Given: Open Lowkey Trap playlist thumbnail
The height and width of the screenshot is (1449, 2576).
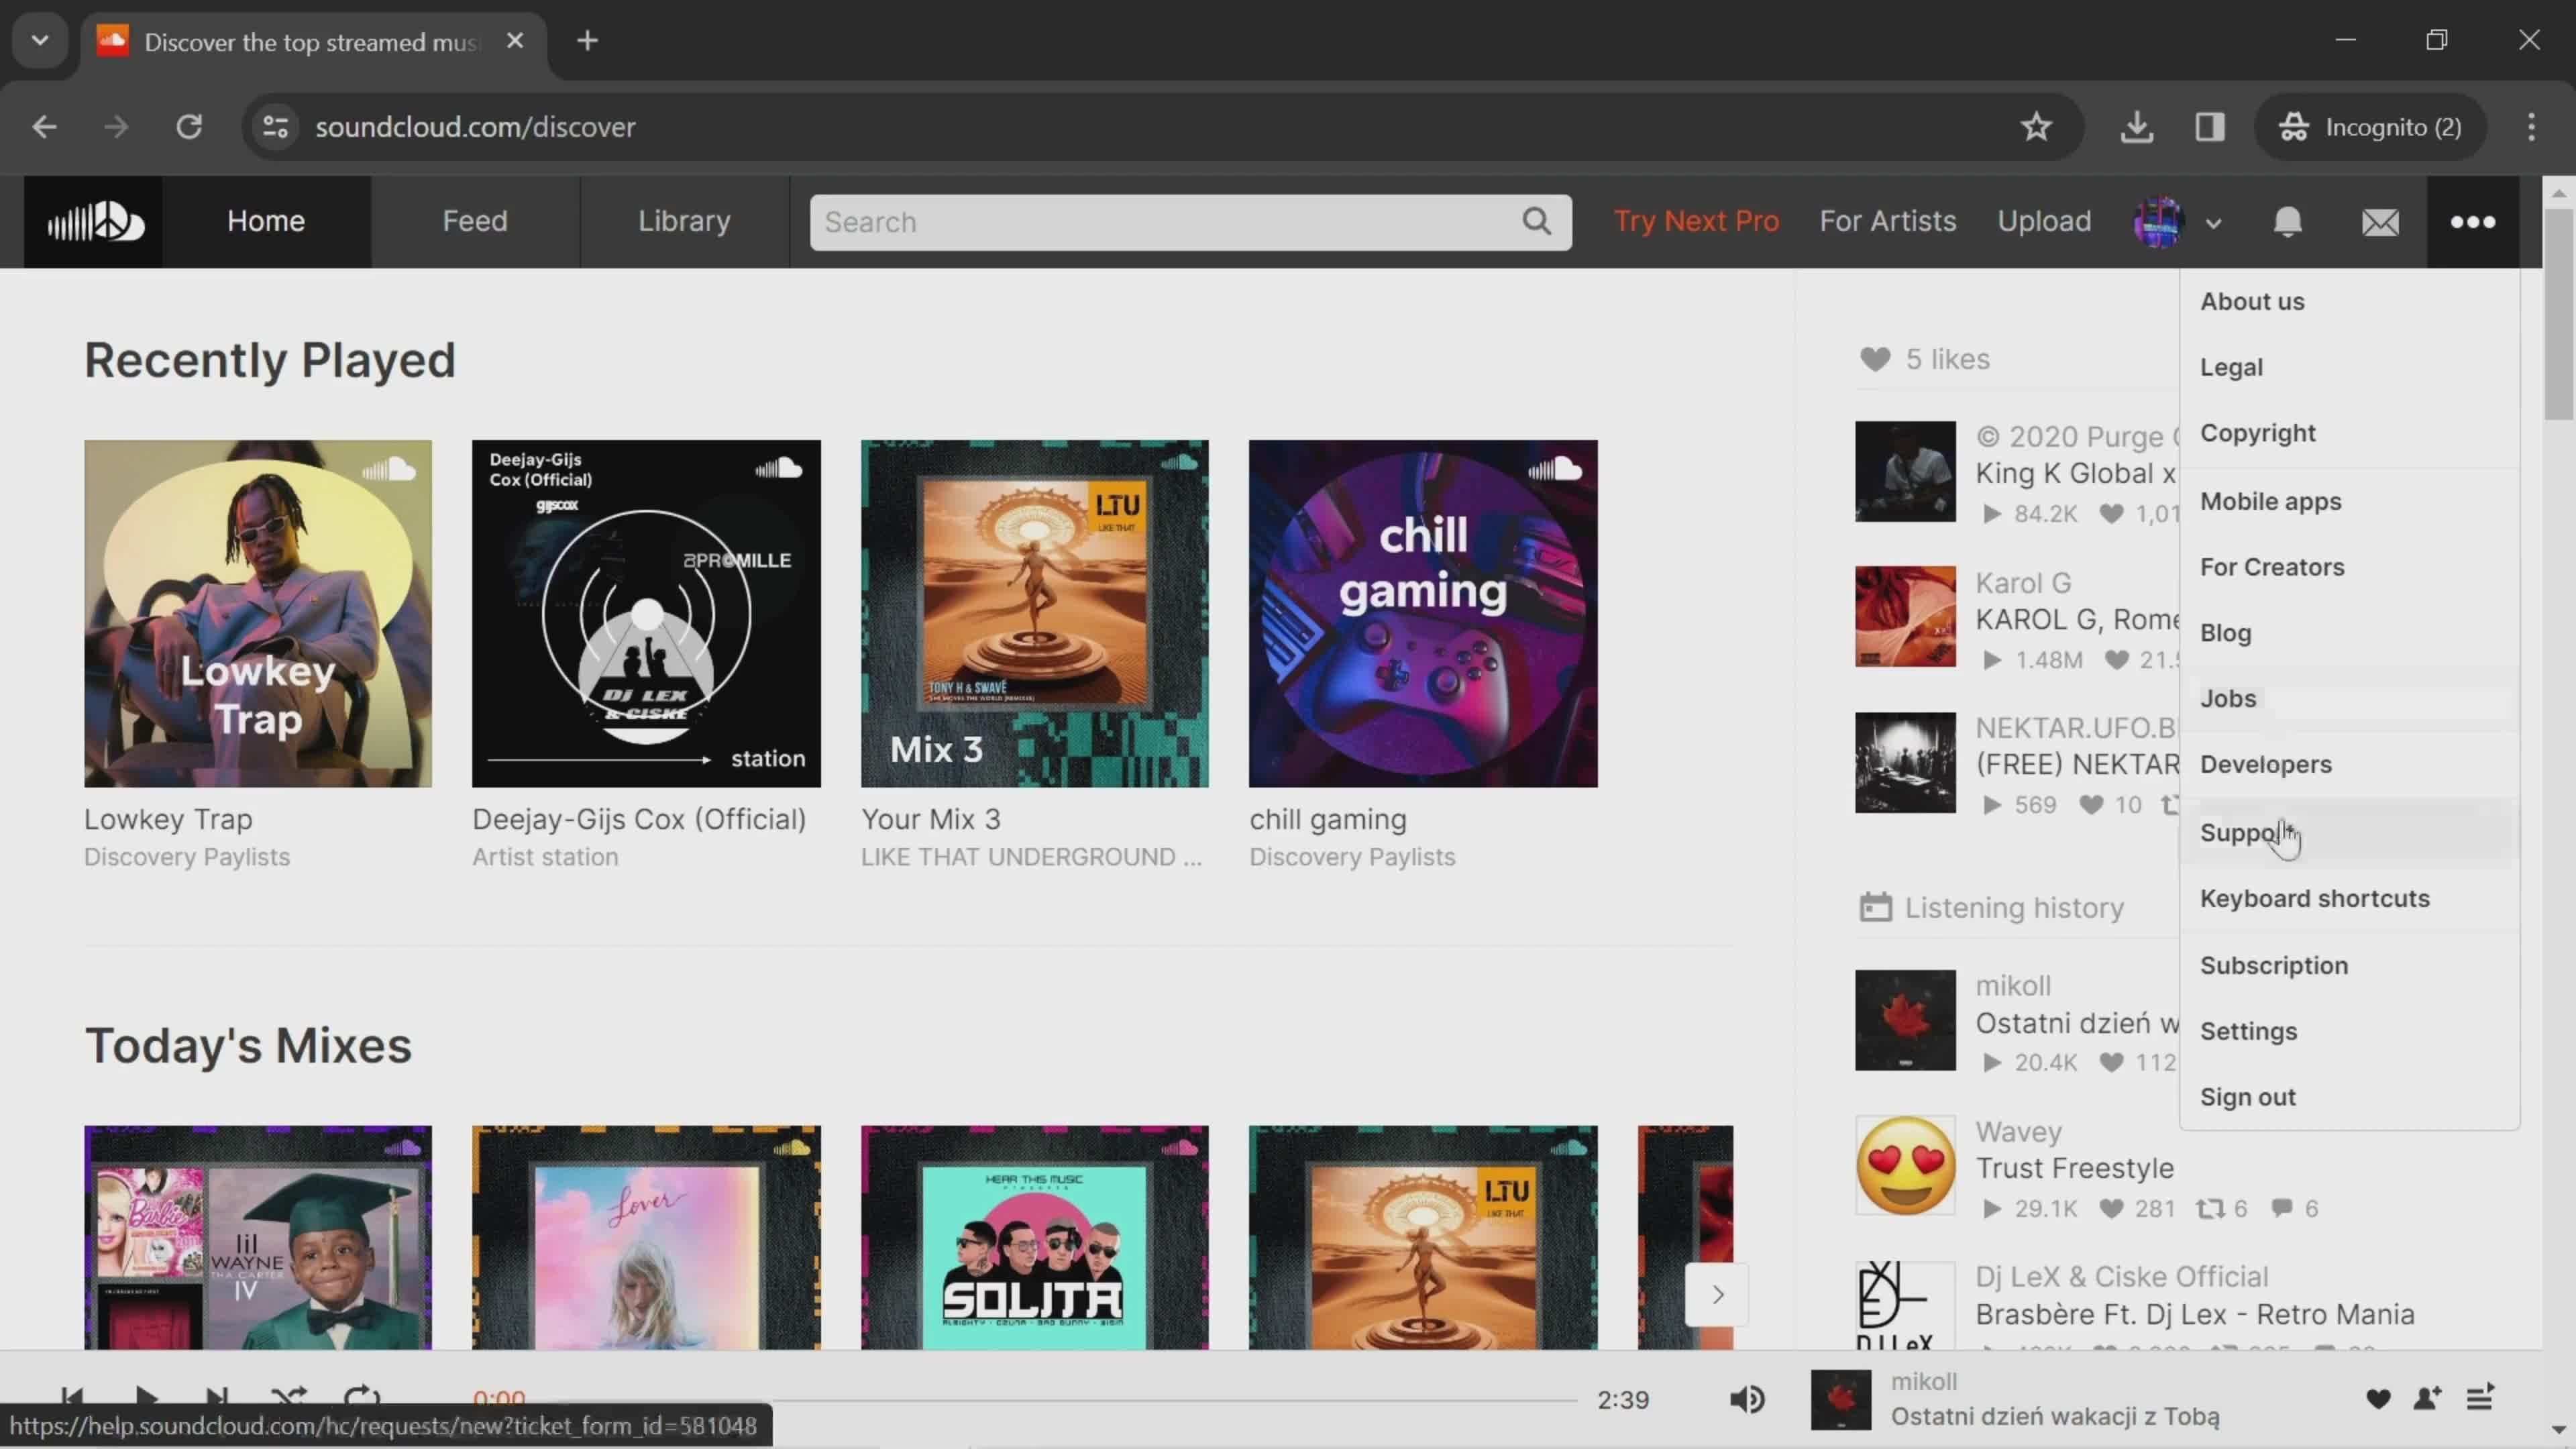Looking at the screenshot, I should click(258, 613).
